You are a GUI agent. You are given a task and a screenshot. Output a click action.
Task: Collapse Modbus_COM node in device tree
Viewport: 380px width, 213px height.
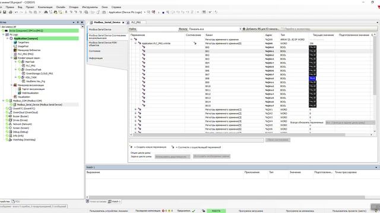tap(4, 101)
